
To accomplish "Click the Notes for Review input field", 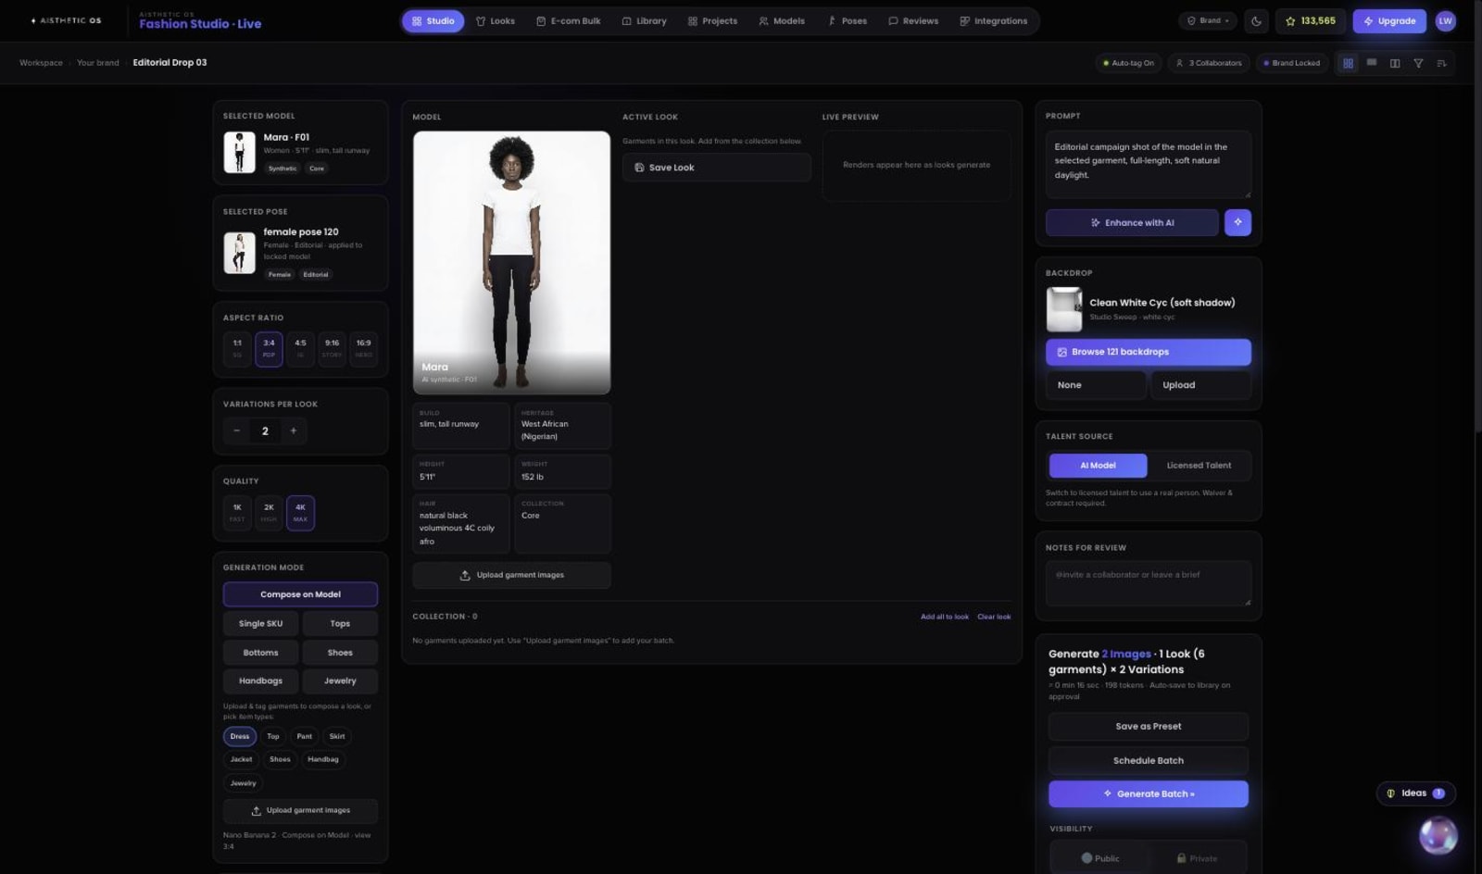I will click(x=1149, y=583).
